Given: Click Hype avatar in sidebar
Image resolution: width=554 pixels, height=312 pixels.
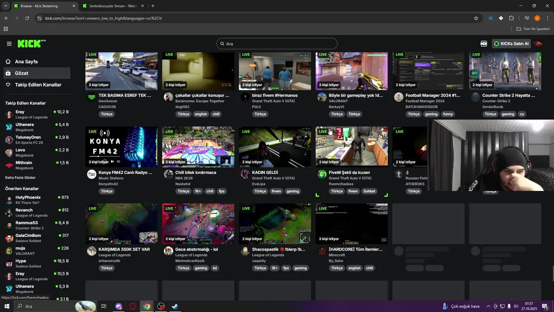Looking at the screenshot, I should tap(9, 263).
